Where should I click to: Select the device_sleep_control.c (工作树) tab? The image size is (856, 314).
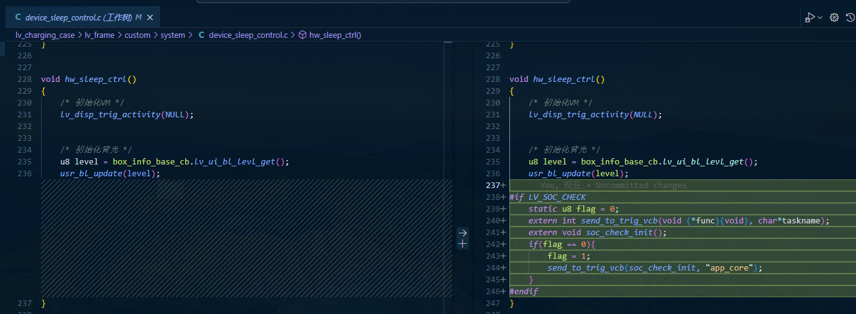83,17
